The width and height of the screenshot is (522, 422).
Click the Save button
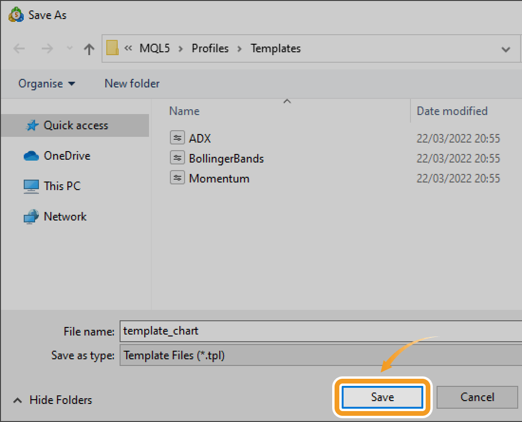click(382, 397)
